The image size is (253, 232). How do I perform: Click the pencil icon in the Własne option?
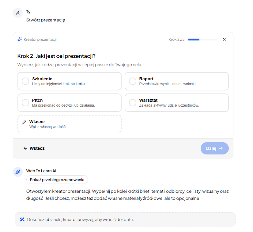coord(24,122)
